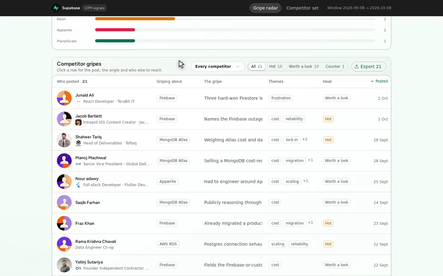Click the Window 2026-09-08 → 2026-10-08 date range

[359, 8]
